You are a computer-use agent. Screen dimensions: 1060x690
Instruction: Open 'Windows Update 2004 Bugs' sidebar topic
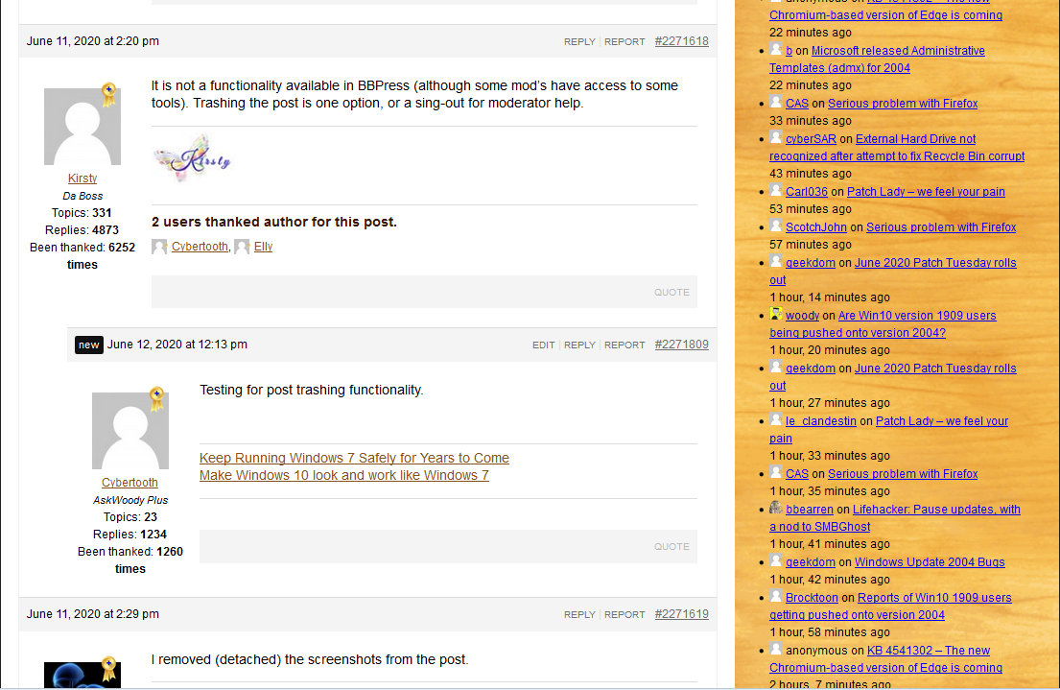pyautogui.click(x=930, y=562)
